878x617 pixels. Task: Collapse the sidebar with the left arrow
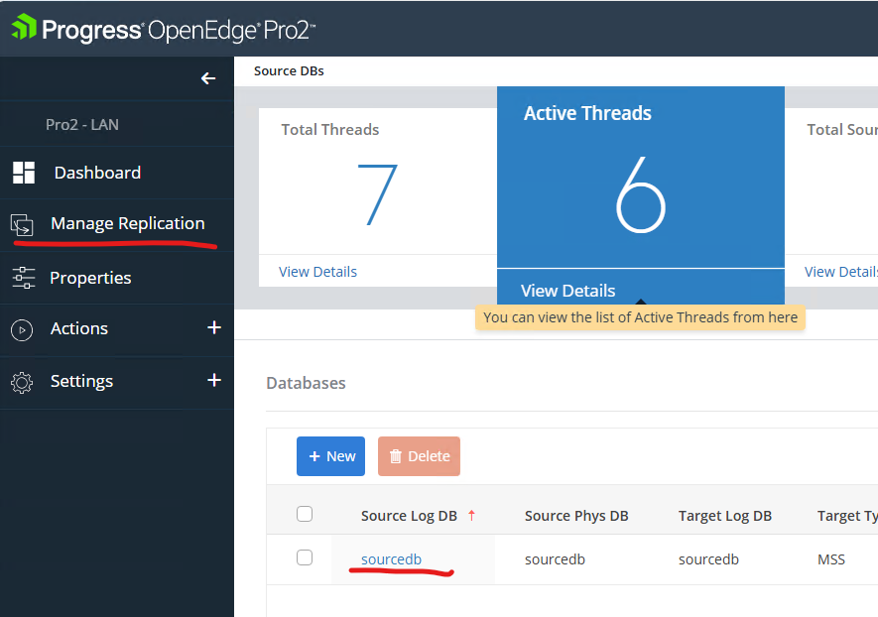[x=208, y=77]
